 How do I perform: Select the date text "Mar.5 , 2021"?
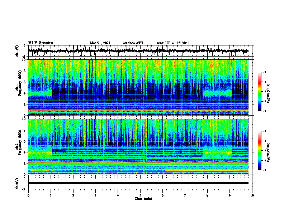[x=100, y=43]
